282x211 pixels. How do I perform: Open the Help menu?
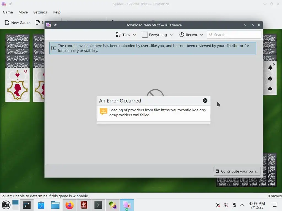56,12
